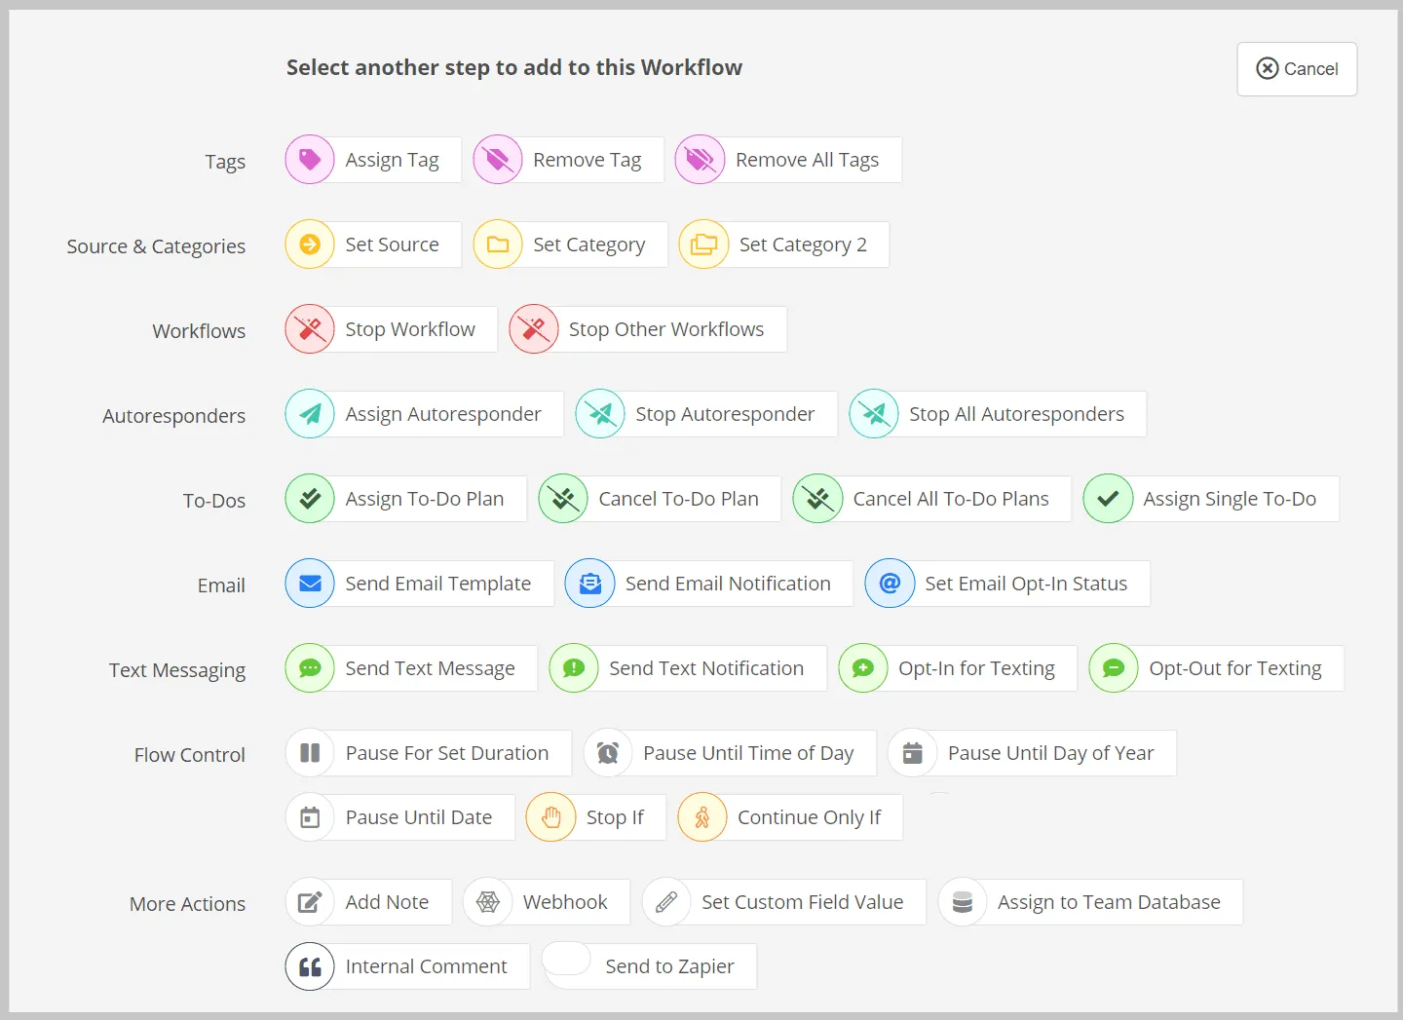Add the Continue Only If step
Screen dimensions: 1403x1020
(790, 817)
